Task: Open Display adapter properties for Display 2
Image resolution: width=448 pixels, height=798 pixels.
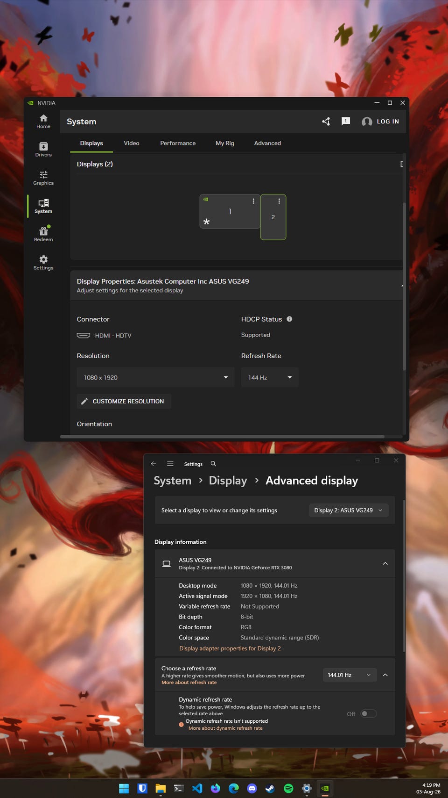Action: [x=230, y=648]
